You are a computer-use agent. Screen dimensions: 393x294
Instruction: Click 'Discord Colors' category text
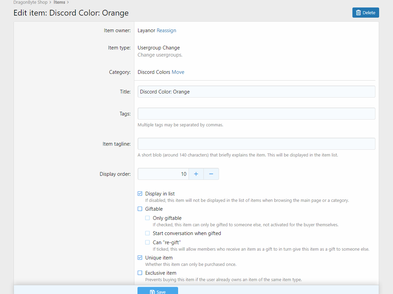click(154, 72)
